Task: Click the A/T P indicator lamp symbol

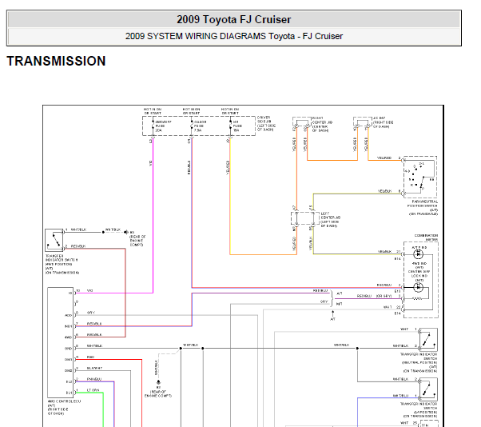Action: (x=418, y=254)
